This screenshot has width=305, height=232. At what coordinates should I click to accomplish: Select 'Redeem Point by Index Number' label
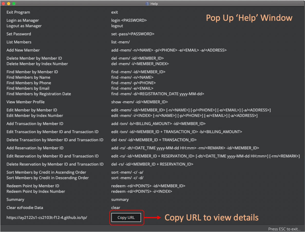point(36,191)
